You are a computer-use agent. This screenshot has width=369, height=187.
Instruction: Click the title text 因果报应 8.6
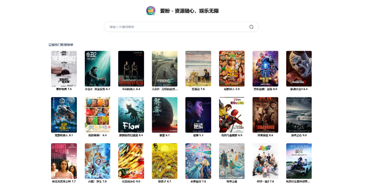265,135
